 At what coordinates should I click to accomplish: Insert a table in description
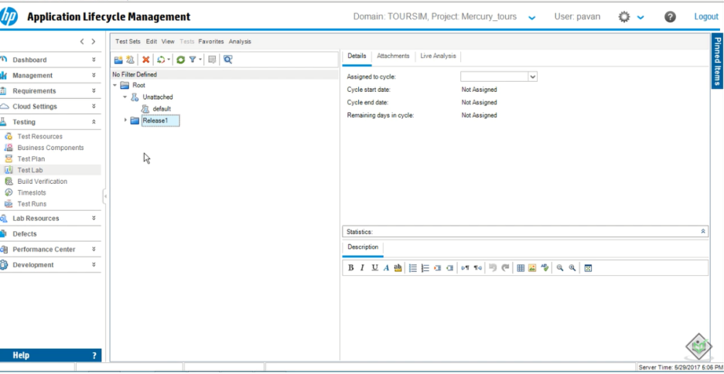521,268
